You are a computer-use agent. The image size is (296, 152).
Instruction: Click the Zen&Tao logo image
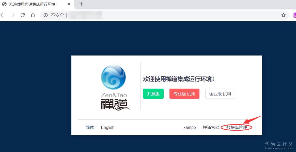114,77
